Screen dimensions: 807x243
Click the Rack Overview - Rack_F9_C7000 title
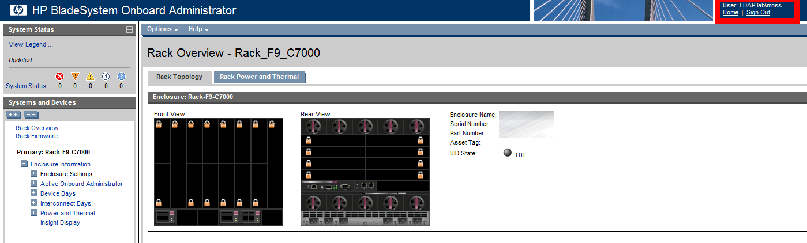[234, 53]
